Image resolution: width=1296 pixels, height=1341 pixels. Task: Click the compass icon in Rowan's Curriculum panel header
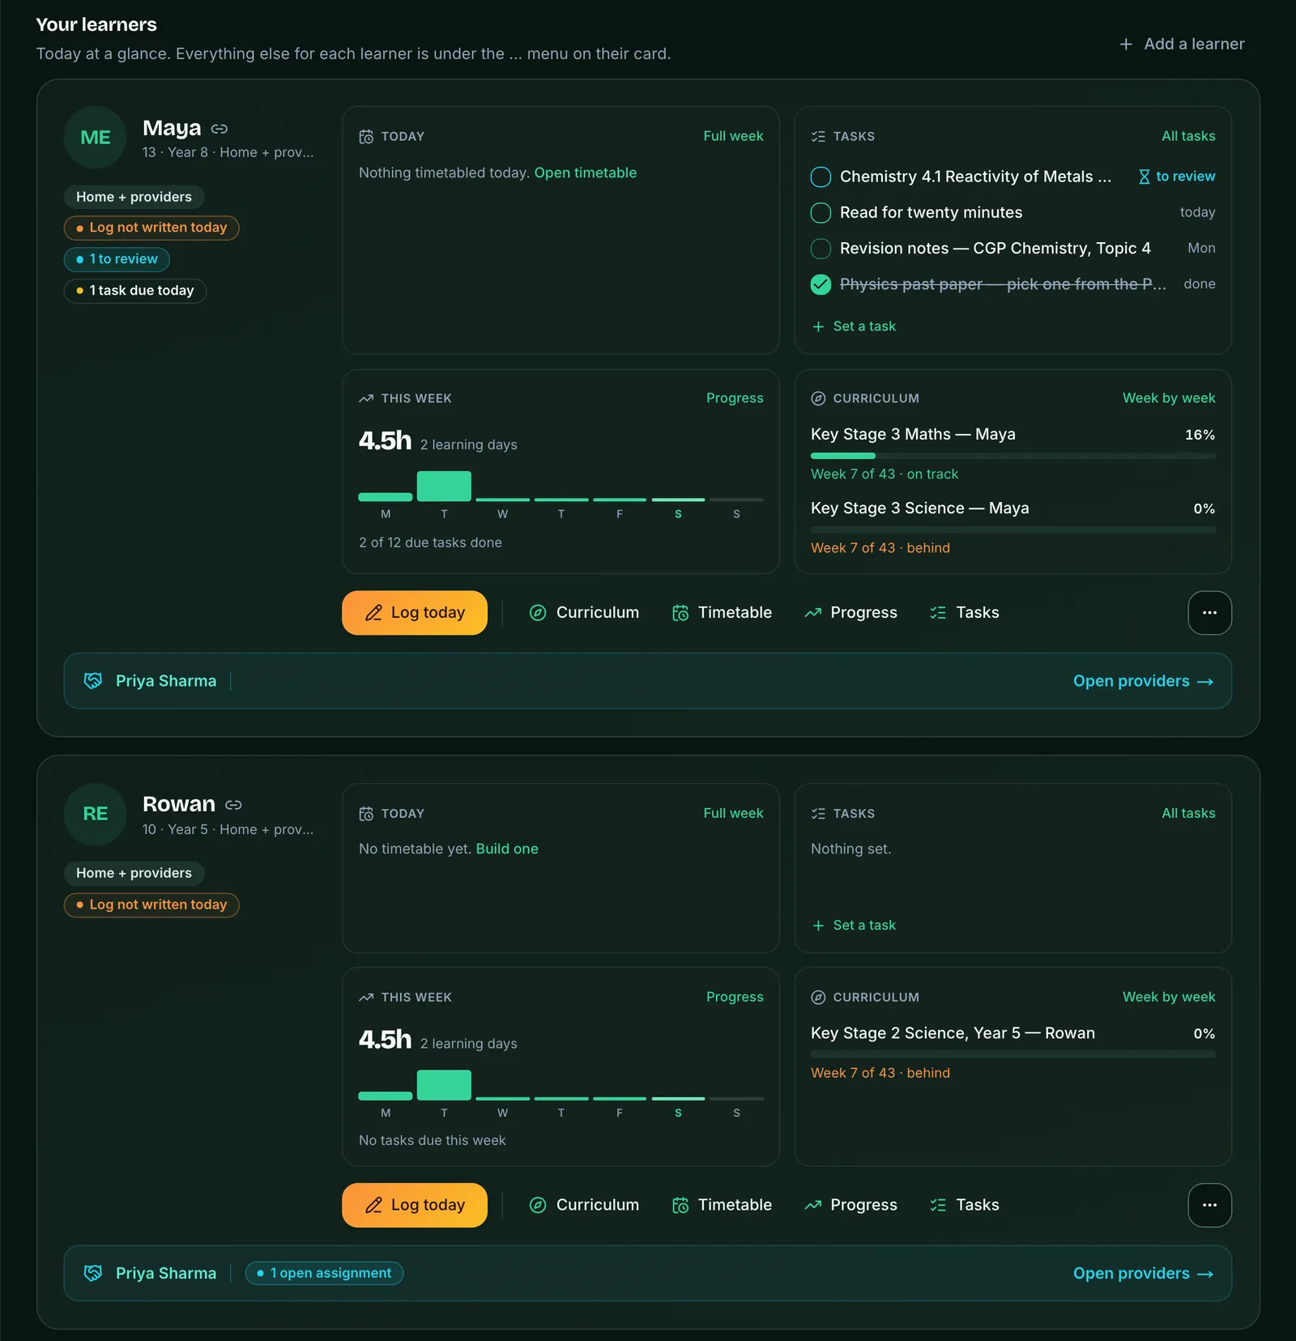coord(818,998)
